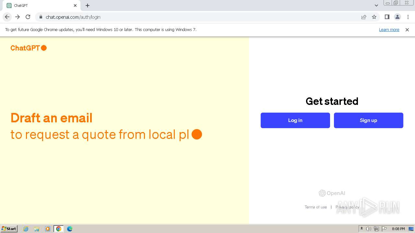
Task: Show hidden system tray icons
Action: [x=362, y=229]
